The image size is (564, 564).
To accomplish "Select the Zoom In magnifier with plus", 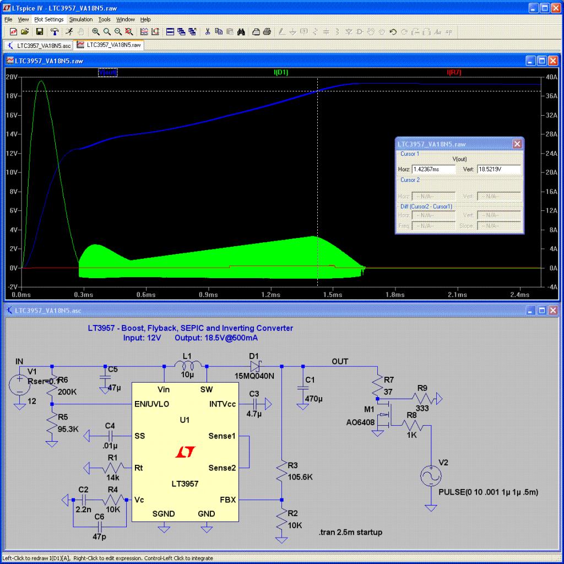I will (x=96, y=31).
